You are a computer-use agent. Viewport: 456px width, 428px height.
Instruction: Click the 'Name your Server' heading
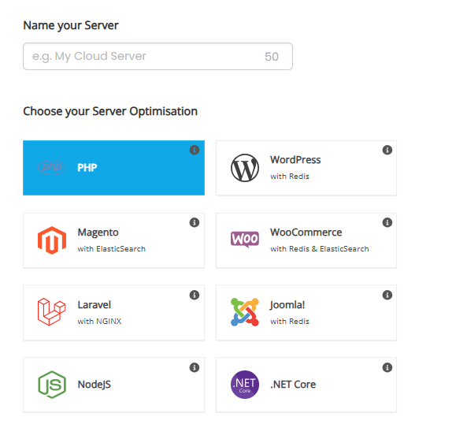pyautogui.click(x=71, y=25)
